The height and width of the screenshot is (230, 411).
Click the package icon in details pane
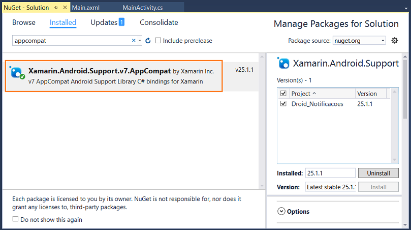click(x=283, y=63)
